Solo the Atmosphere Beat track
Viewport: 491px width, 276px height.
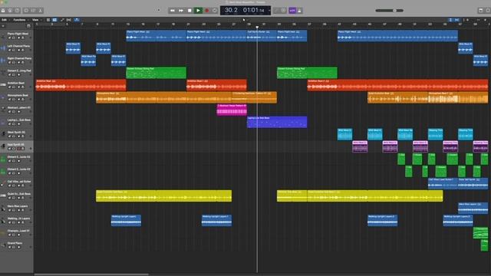tap(14, 100)
